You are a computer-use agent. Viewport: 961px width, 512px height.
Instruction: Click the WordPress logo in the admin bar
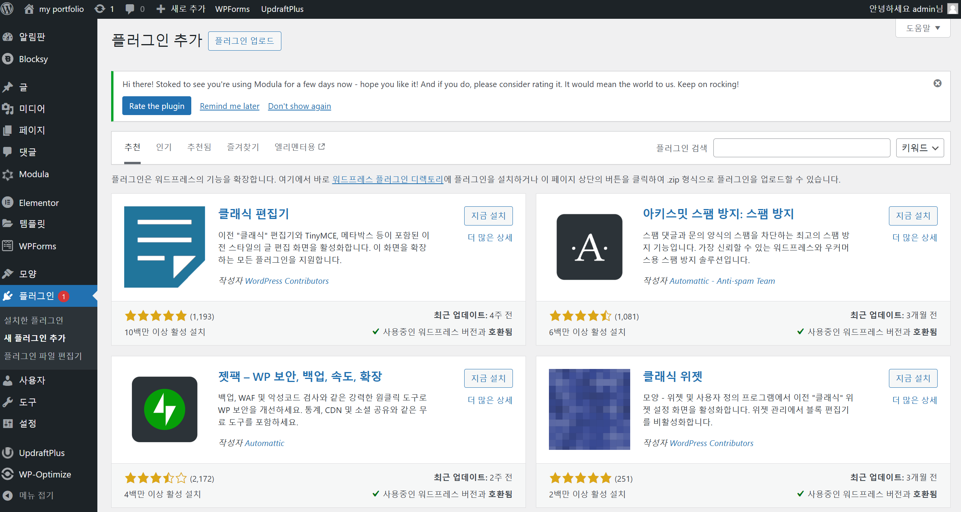click(8, 8)
